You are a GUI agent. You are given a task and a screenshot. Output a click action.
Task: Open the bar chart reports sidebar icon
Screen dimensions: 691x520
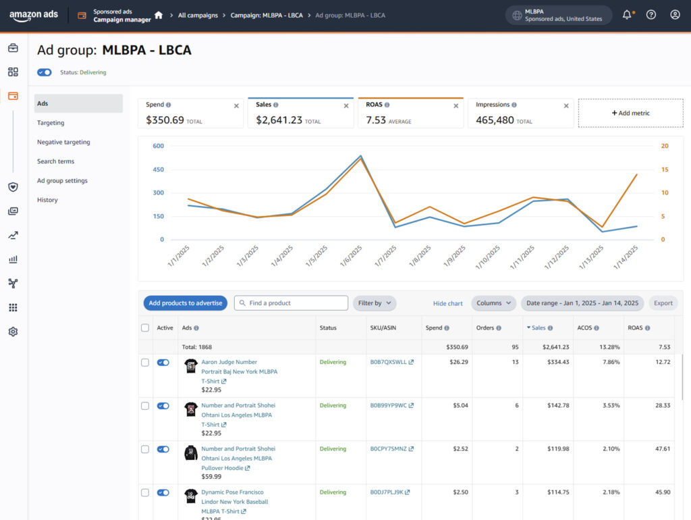(13, 259)
